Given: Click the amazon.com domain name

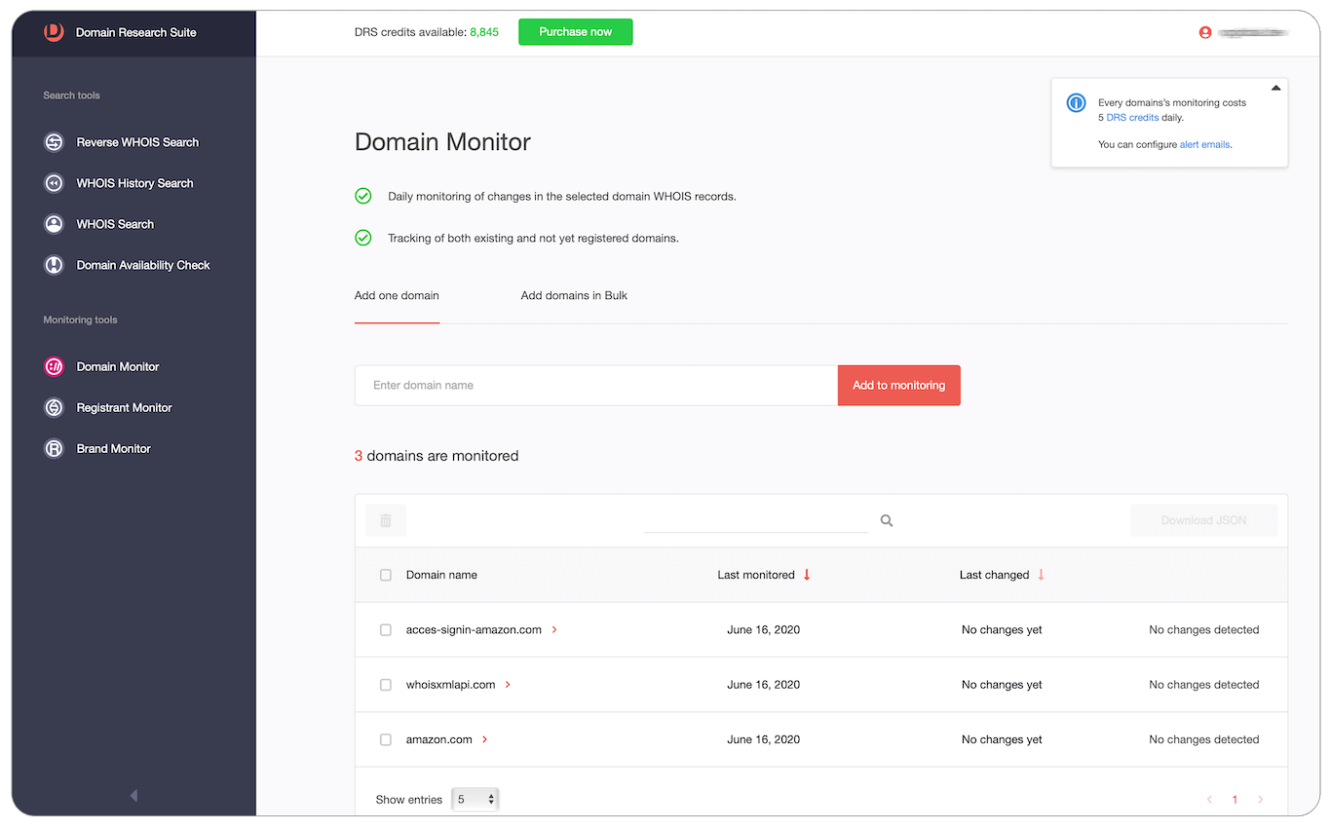Looking at the screenshot, I should (438, 739).
